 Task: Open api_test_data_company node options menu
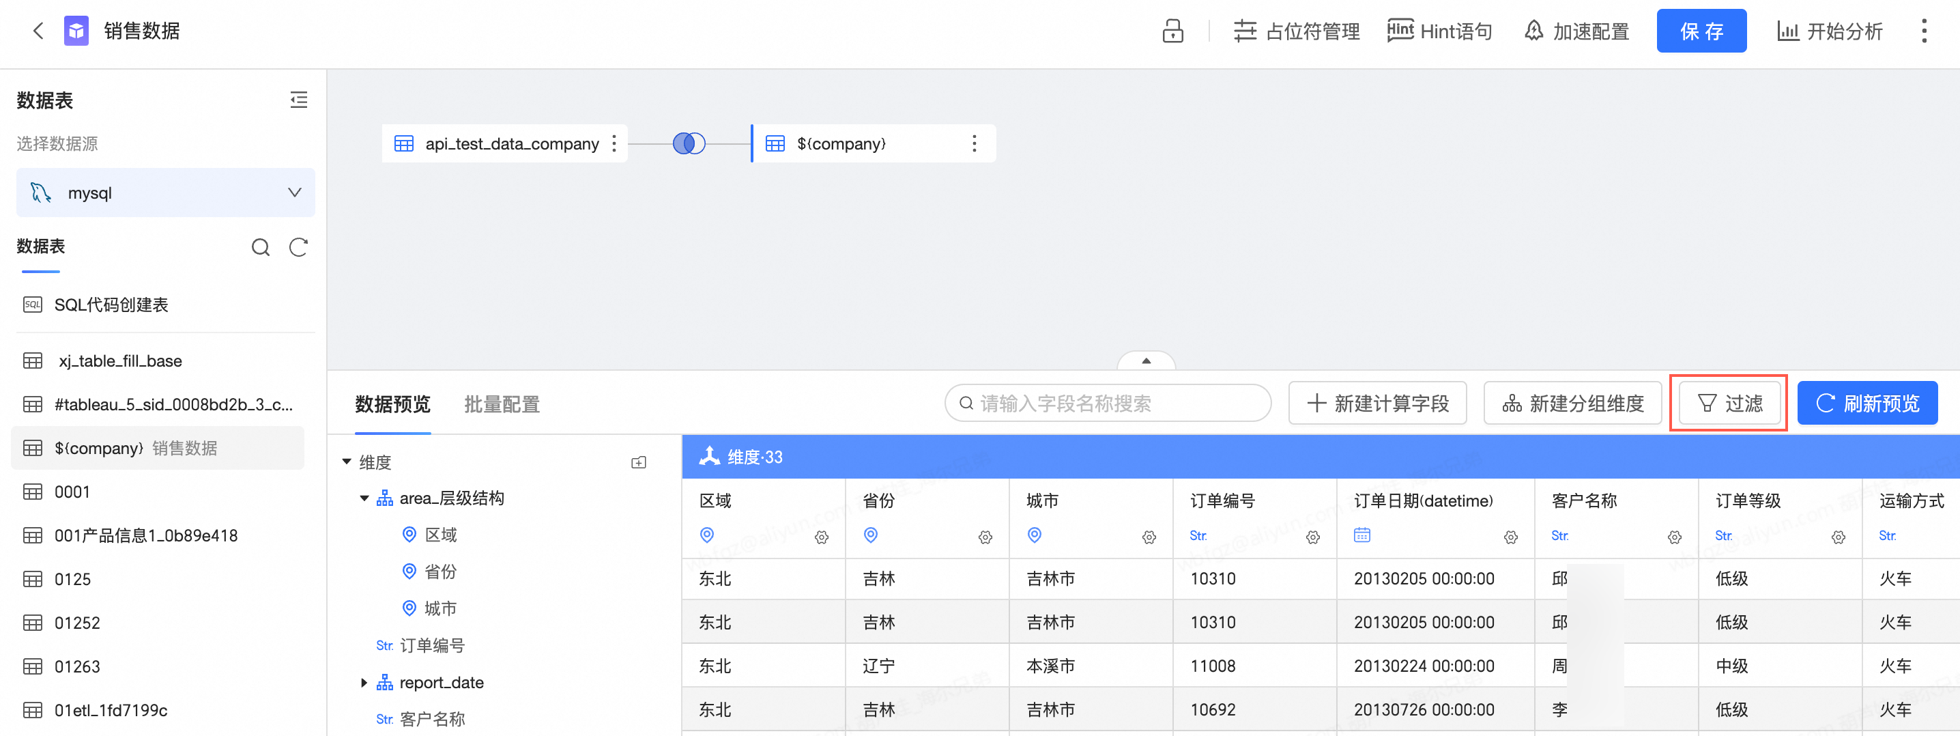(614, 143)
